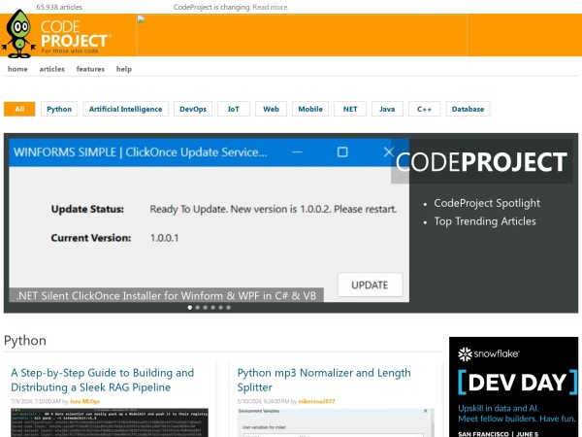
Task: Click the Snowflake logo in the ad
Action: coord(489,353)
